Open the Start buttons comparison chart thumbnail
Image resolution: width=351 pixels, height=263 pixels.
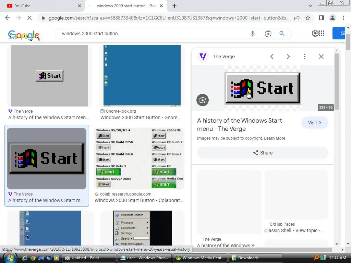(140, 159)
